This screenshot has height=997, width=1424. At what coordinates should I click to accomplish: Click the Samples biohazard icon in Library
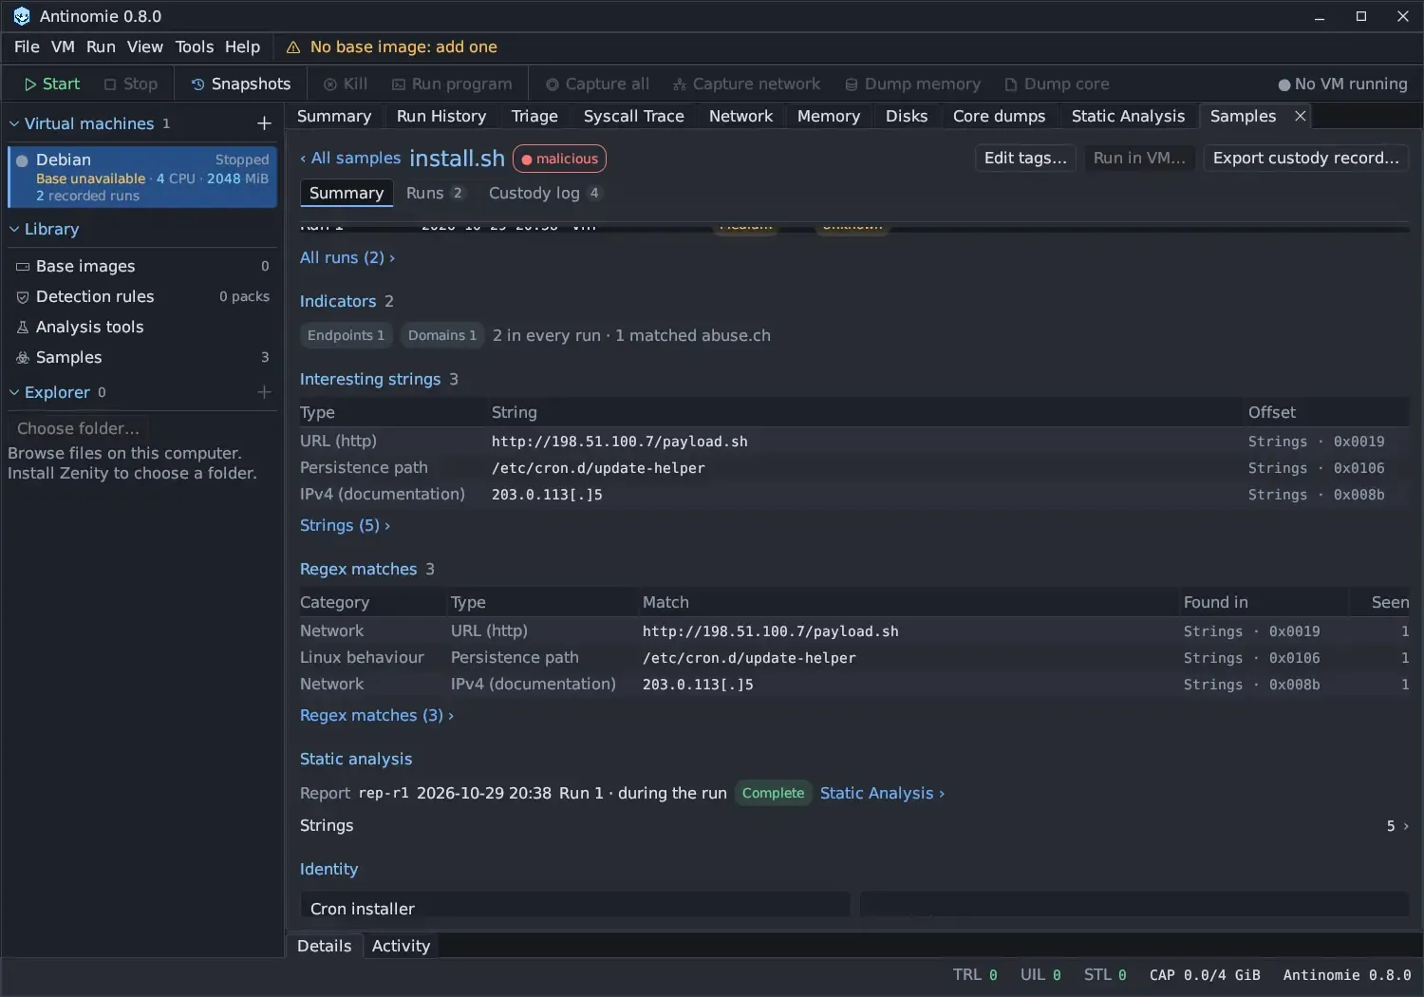[23, 358]
